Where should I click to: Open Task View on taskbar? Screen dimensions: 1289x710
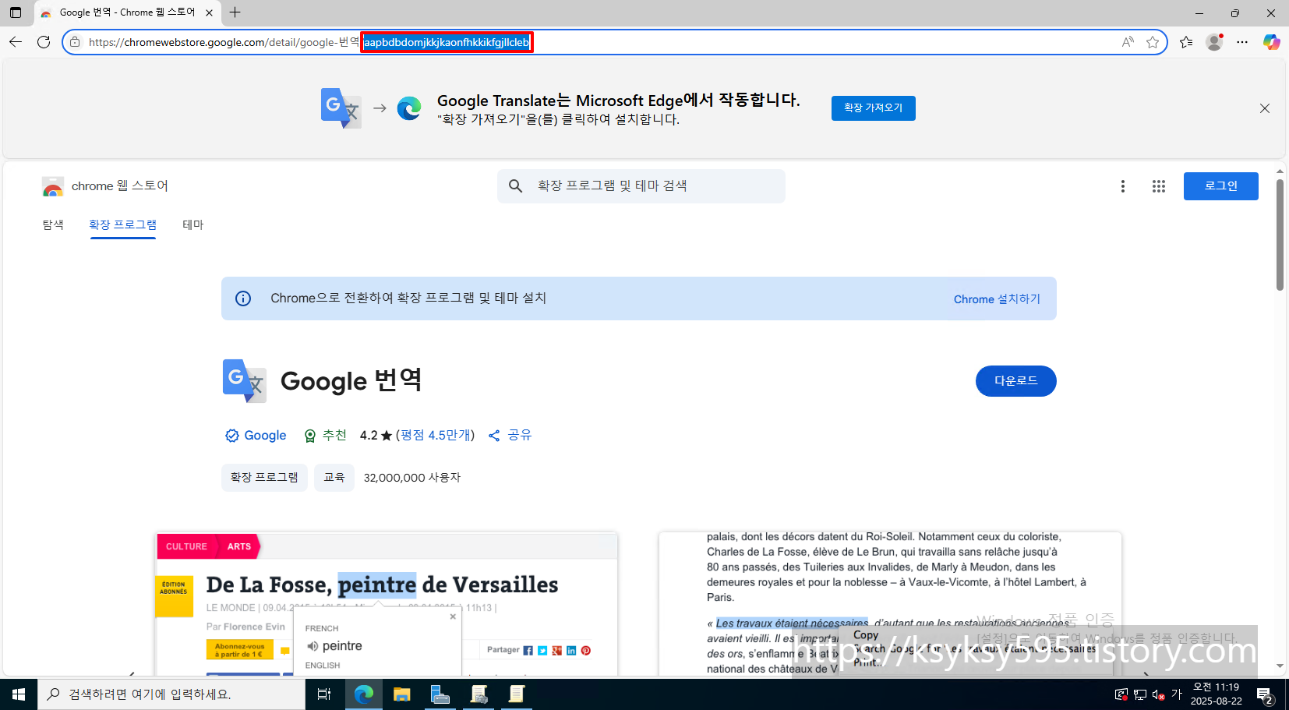(x=324, y=694)
